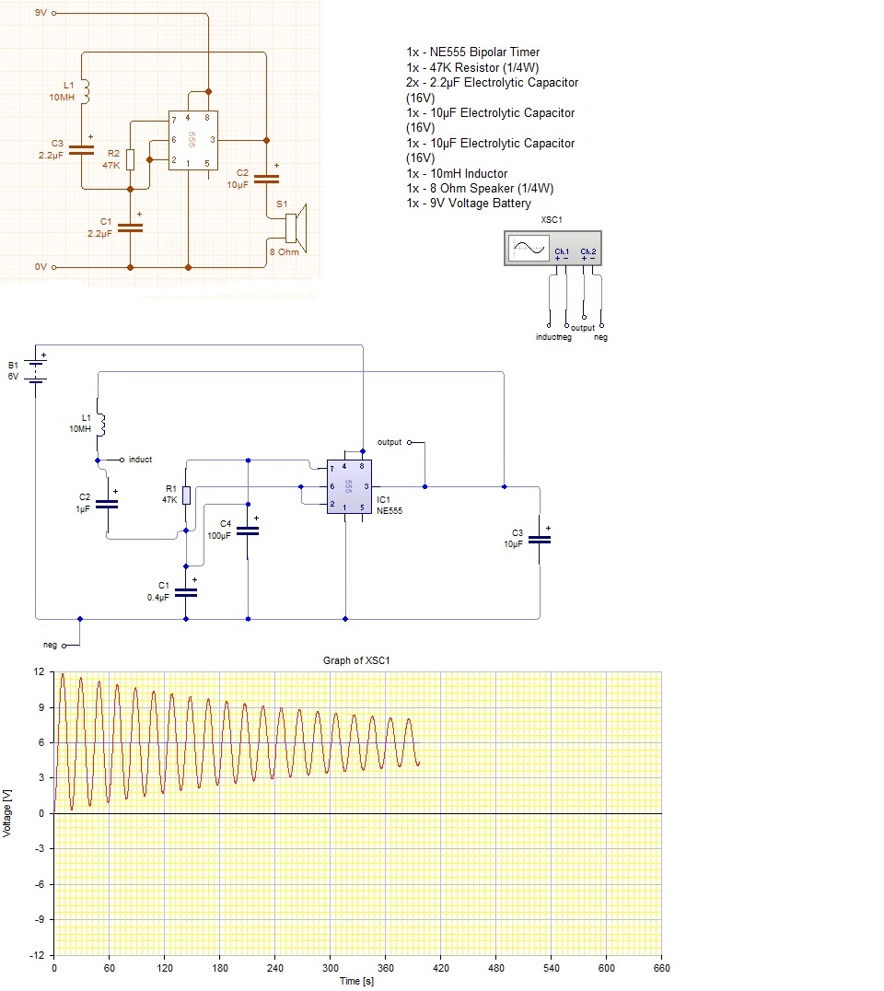Click the oscillating waveform trace in the graph
Image resolution: width=884 pixels, height=991 pixels.
click(235, 742)
